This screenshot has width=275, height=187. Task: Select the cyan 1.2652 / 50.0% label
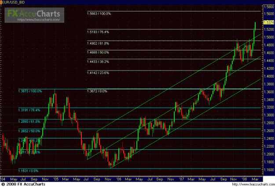coord(29,131)
